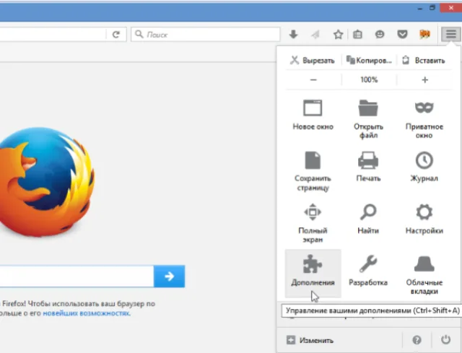The width and height of the screenshot is (462, 353).
Task: Open Настройки gear icon
Action: click(x=424, y=212)
